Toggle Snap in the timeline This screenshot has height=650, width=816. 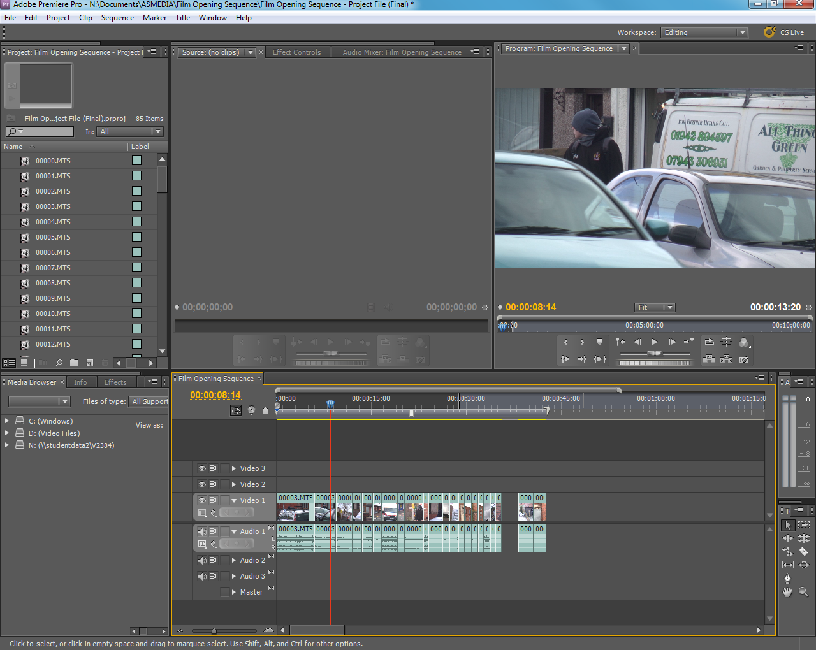tap(236, 410)
